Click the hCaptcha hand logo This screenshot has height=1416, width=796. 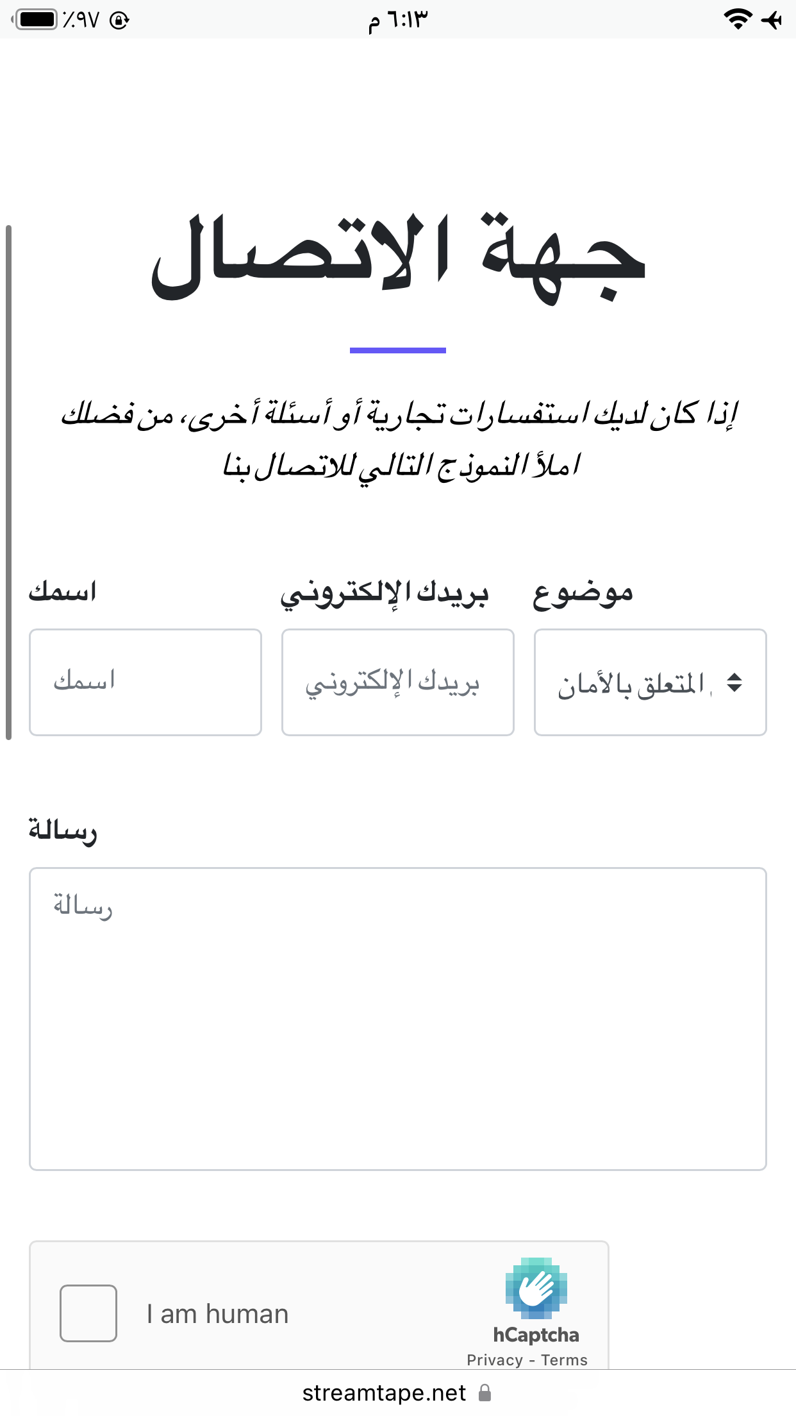(x=536, y=1288)
